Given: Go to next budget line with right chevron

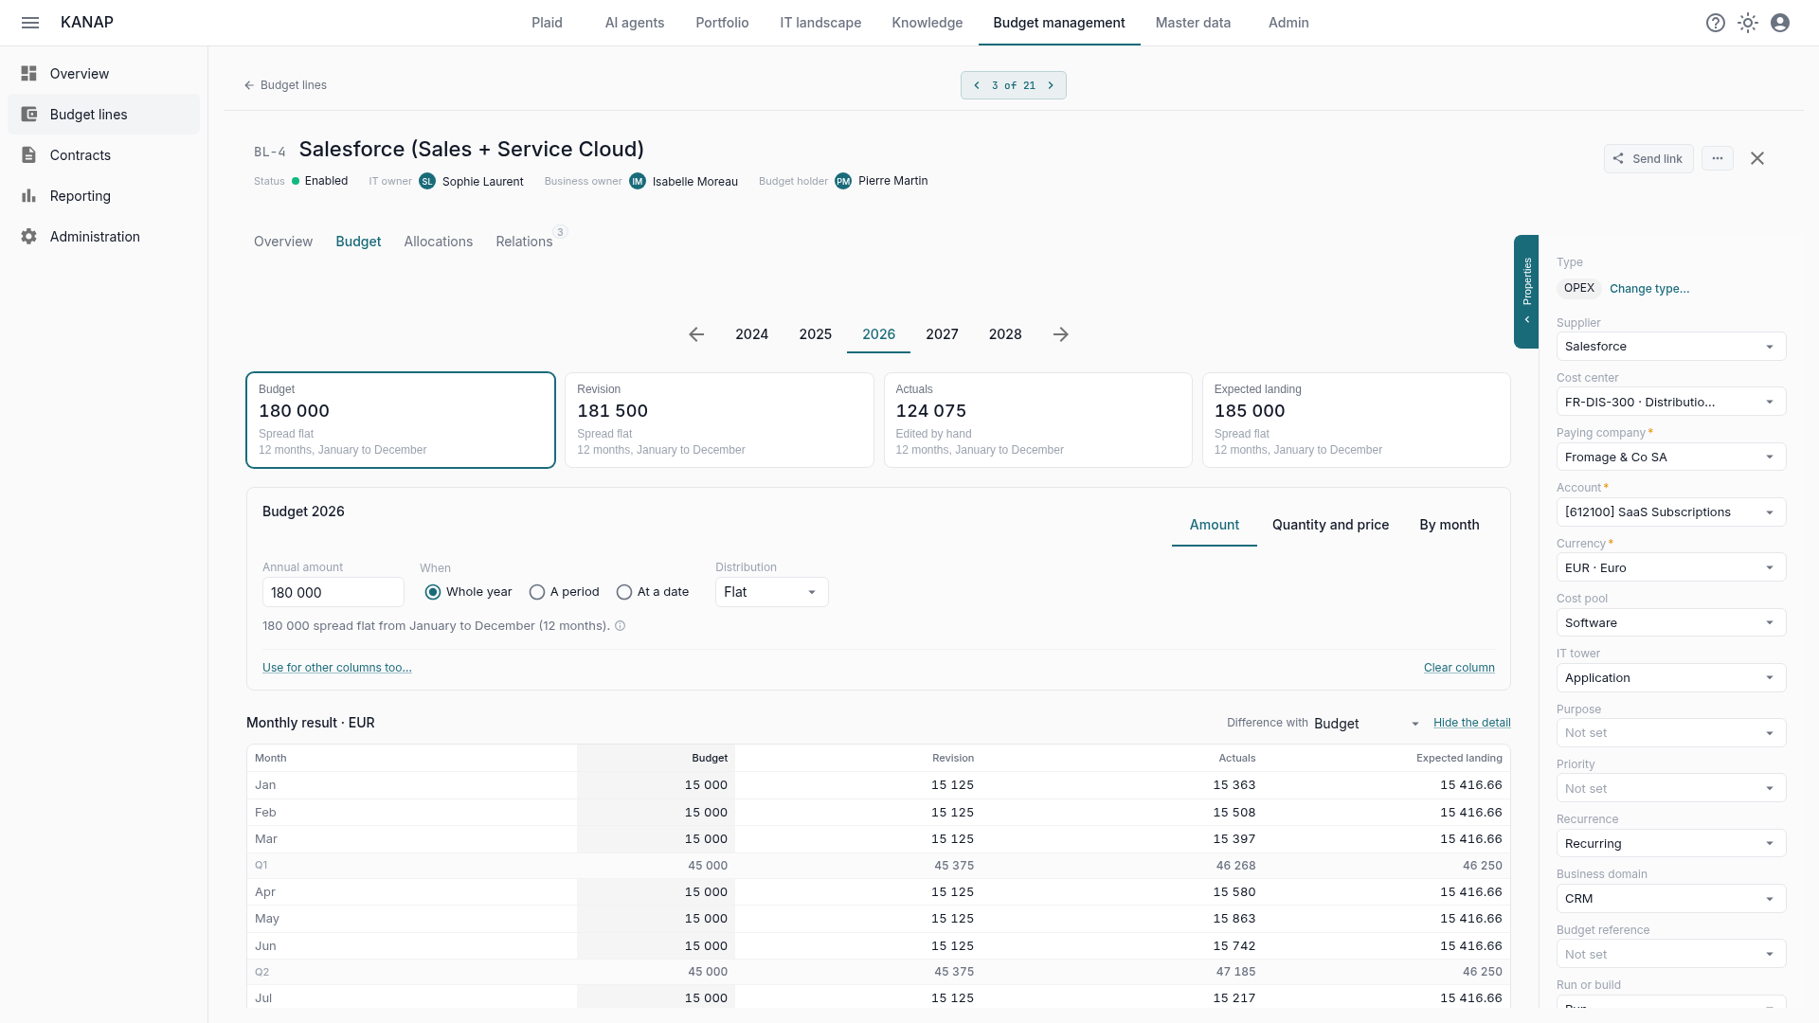Looking at the screenshot, I should coord(1051,85).
